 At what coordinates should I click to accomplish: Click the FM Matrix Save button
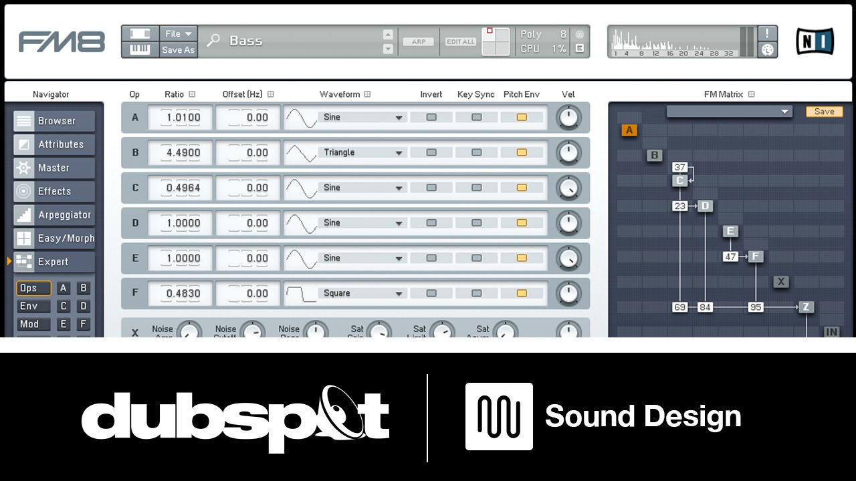pos(824,112)
